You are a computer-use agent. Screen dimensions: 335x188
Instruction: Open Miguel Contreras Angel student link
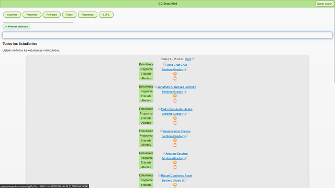coord(177,175)
